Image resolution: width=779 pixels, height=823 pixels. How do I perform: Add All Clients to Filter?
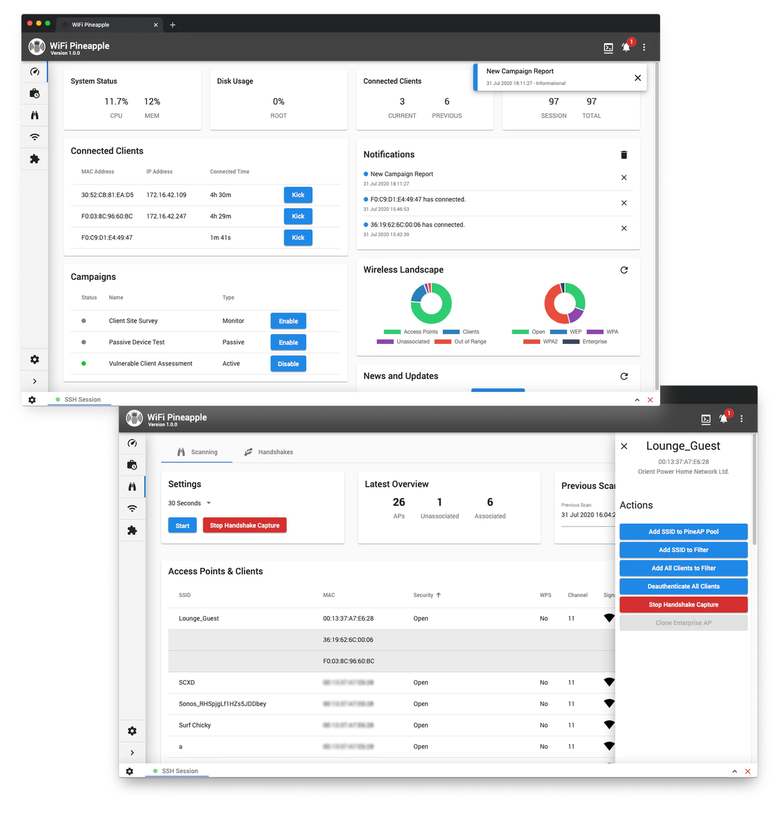(684, 568)
